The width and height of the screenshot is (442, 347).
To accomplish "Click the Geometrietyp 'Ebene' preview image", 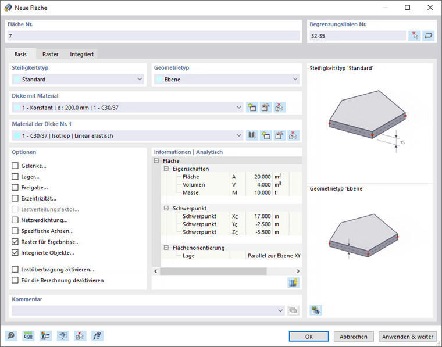I will click(363, 236).
